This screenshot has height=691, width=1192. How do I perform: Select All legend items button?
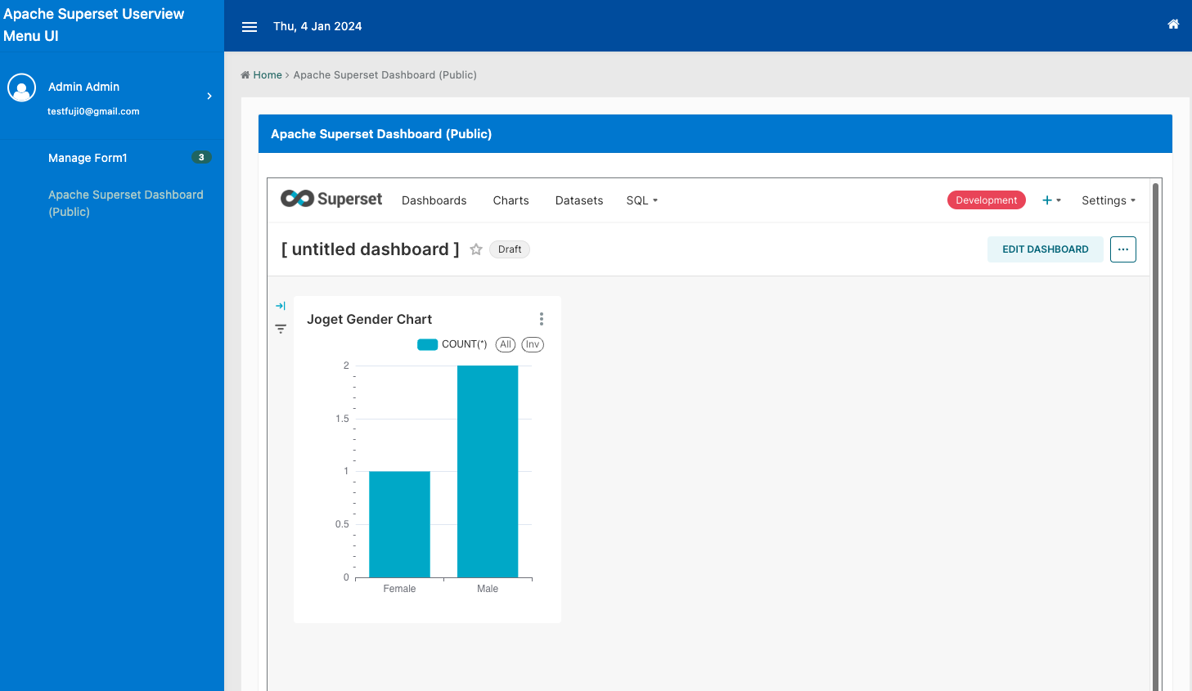pos(506,344)
